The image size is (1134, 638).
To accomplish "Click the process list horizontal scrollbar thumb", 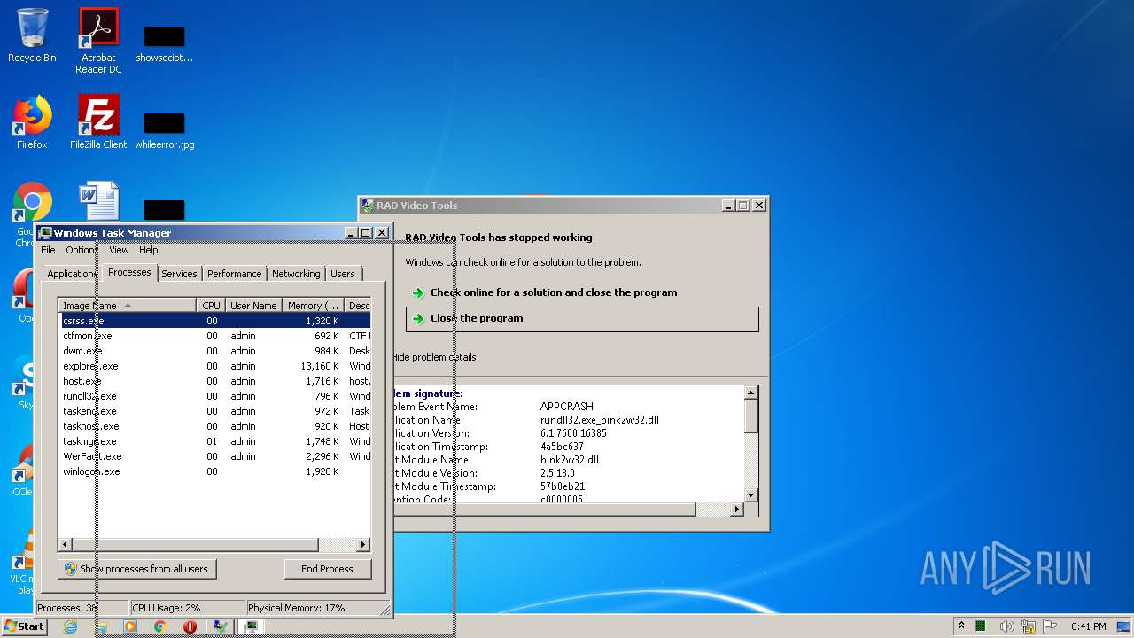I will click(195, 544).
